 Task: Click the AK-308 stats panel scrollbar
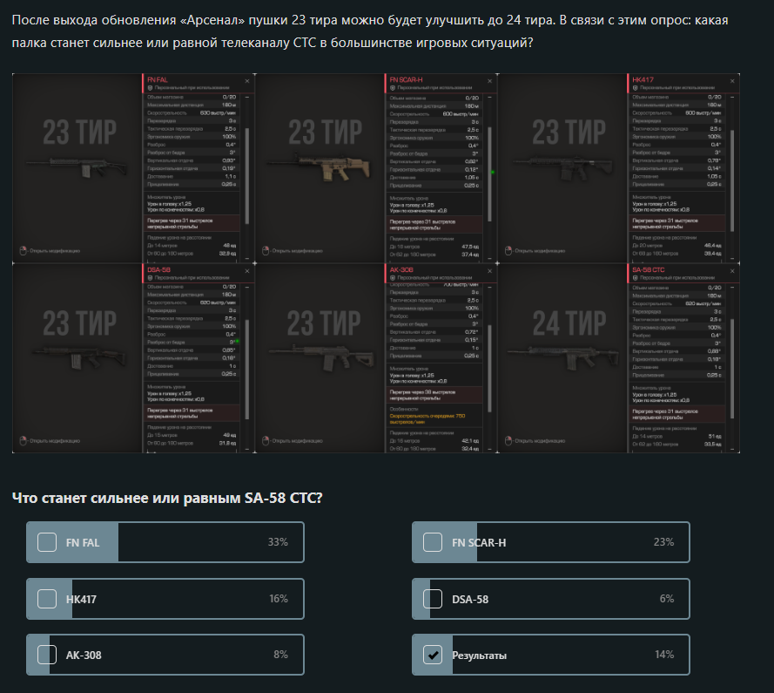tap(489, 368)
